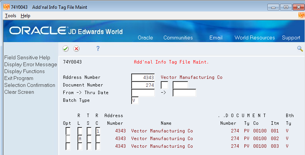
Task: Click Vector Manufacturing Co name in item 003 row
Action: [x=162, y=146]
